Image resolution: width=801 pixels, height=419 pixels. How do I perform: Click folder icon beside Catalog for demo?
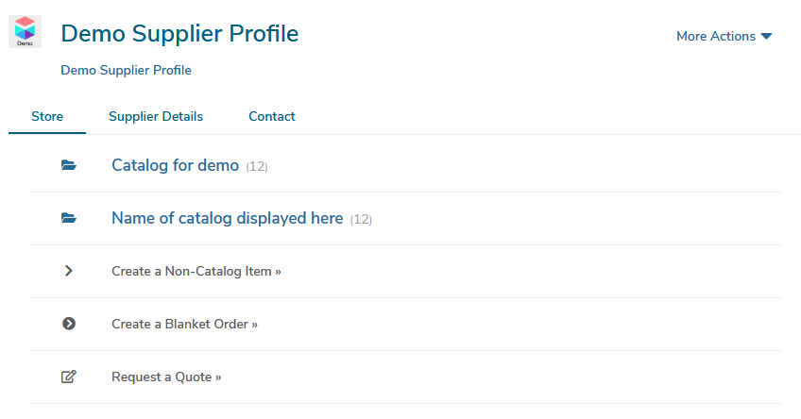(x=68, y=165)
